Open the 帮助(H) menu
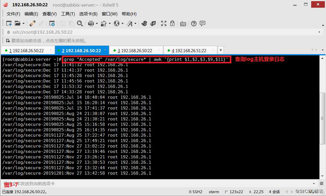The width and height of the screenshot is (326, 196). (129, 14)
